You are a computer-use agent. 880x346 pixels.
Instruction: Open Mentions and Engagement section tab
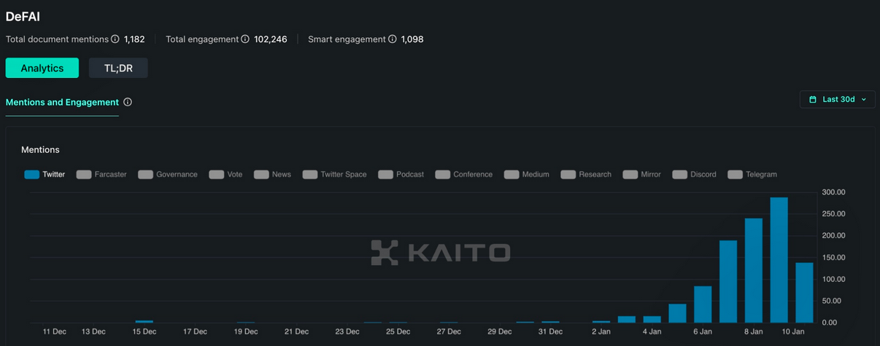pos(62,103)
